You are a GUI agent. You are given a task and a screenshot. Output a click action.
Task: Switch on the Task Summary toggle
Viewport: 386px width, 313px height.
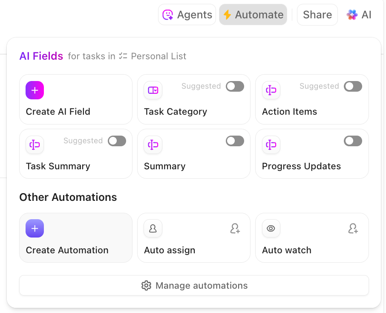[x=117, y=141]
